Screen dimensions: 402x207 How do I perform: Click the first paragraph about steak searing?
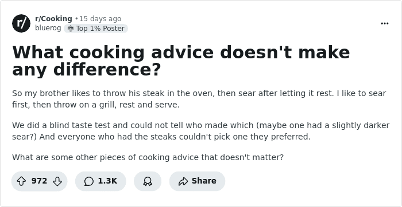pyautogui.click(x=199, y=99)
